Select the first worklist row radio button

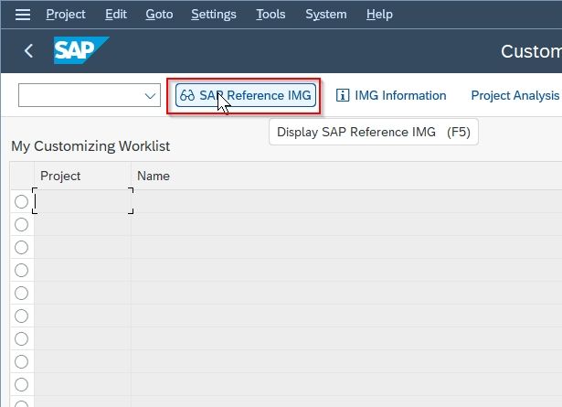click(x=22, y=201)
